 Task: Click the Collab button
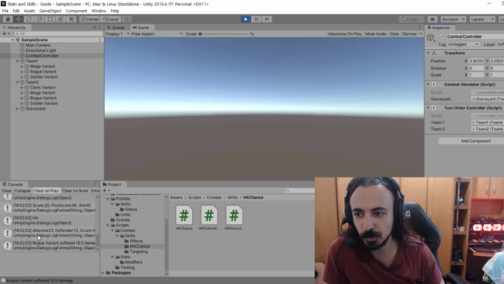pyautogui.click(x=412, y=19)
